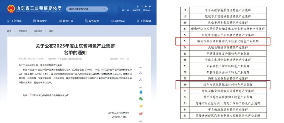Screen dimensions: 284x123
Task: Go to 通知公告 in breadcrumb
Action: pos(38,31)
